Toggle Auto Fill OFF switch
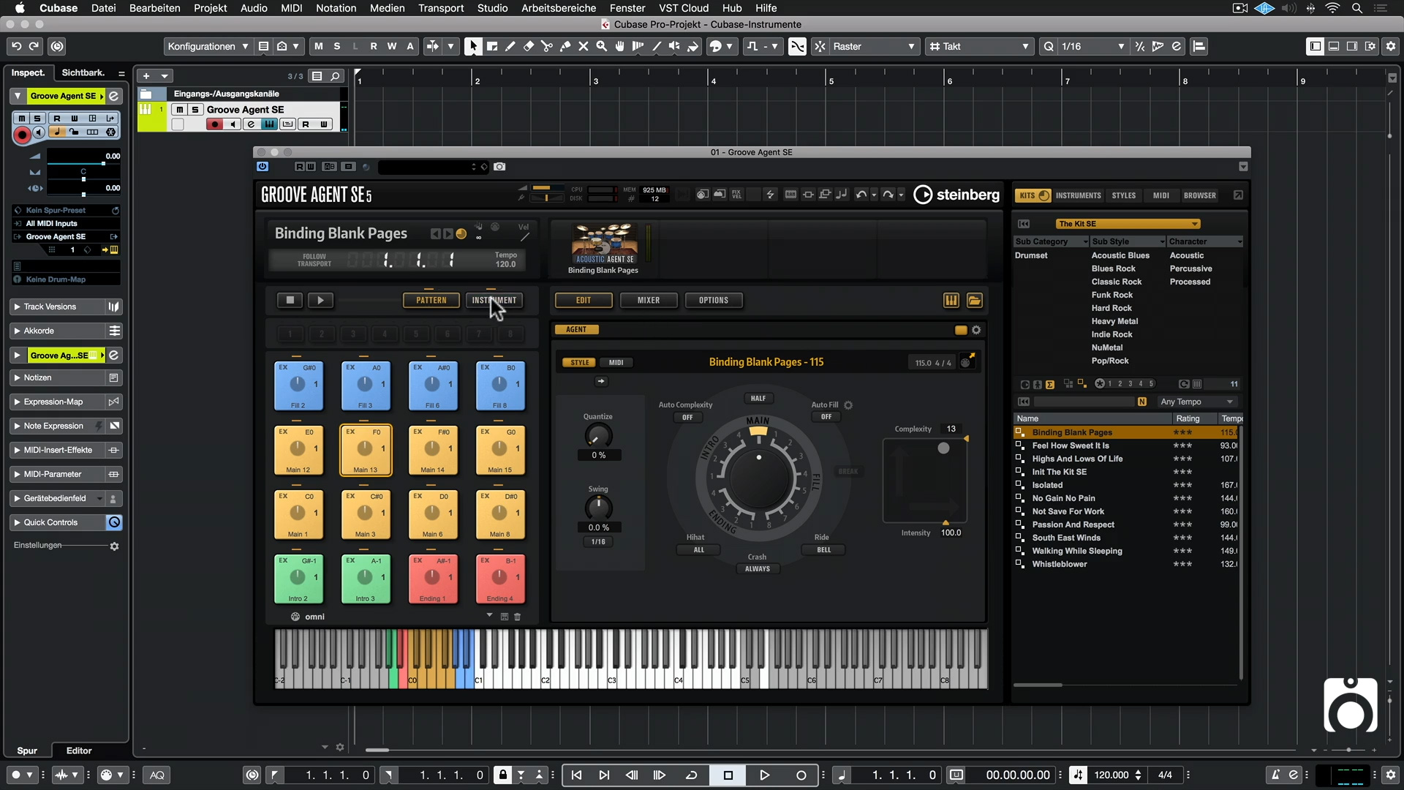 (826, 418)
